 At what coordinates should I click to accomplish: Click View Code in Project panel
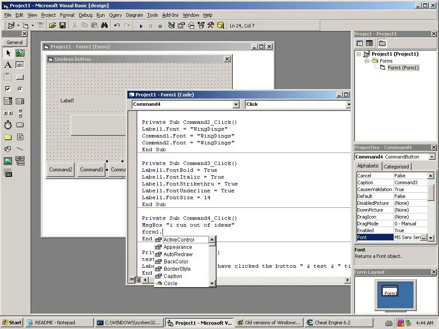(360, 43)
